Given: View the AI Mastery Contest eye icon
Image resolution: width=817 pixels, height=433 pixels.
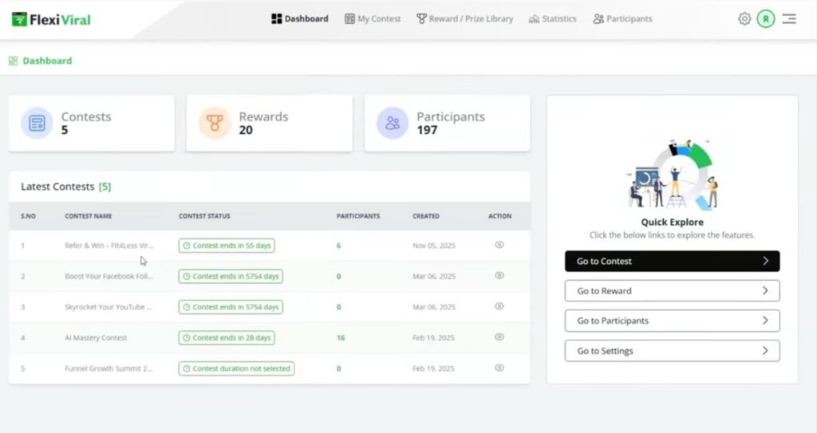Looking at the screenshot, I should (499, 337).
